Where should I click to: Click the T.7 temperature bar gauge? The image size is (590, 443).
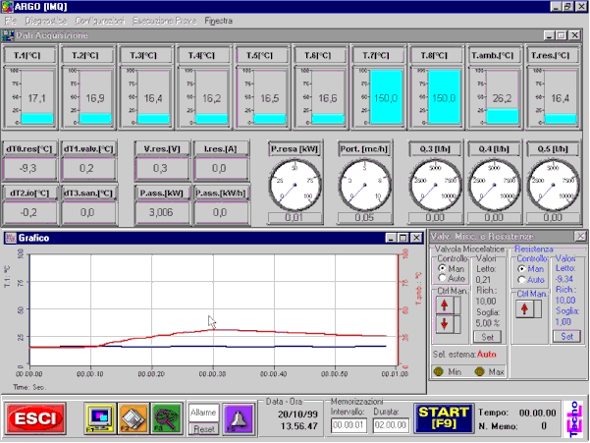[x=379, y=96]
